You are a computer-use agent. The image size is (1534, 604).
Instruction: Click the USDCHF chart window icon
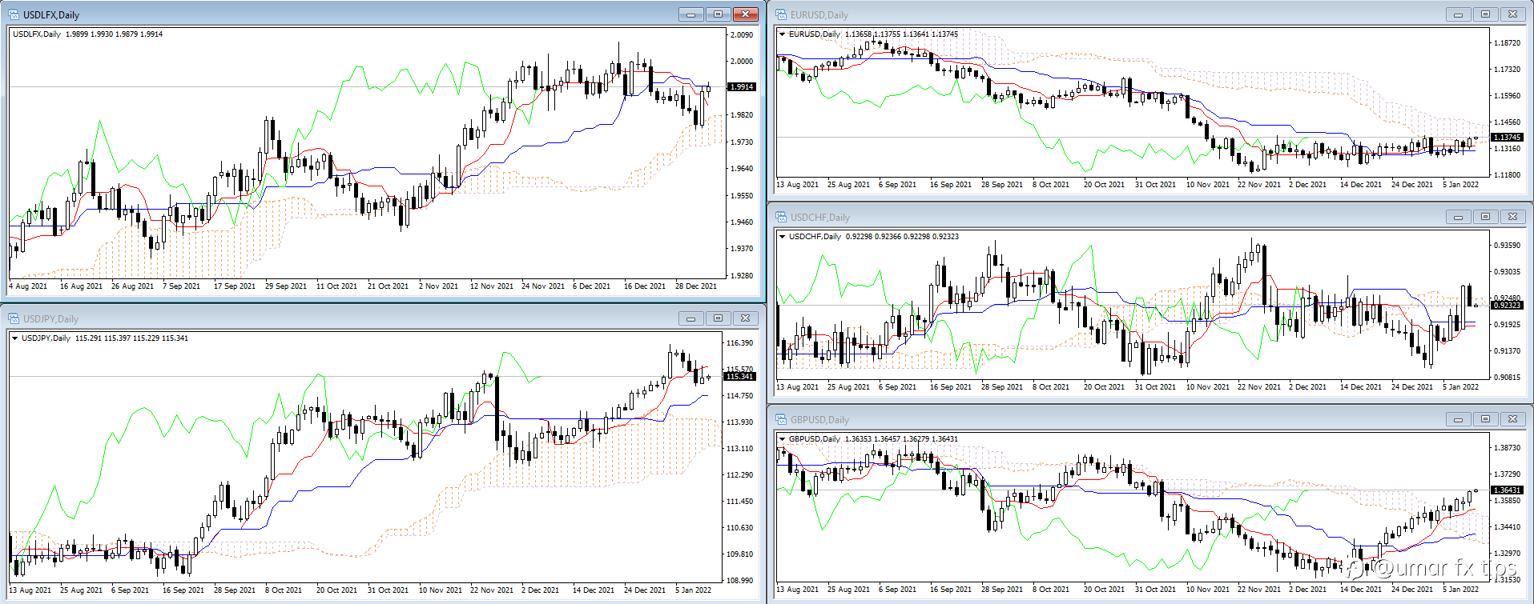pyautogui.click(x=781, y=217)
